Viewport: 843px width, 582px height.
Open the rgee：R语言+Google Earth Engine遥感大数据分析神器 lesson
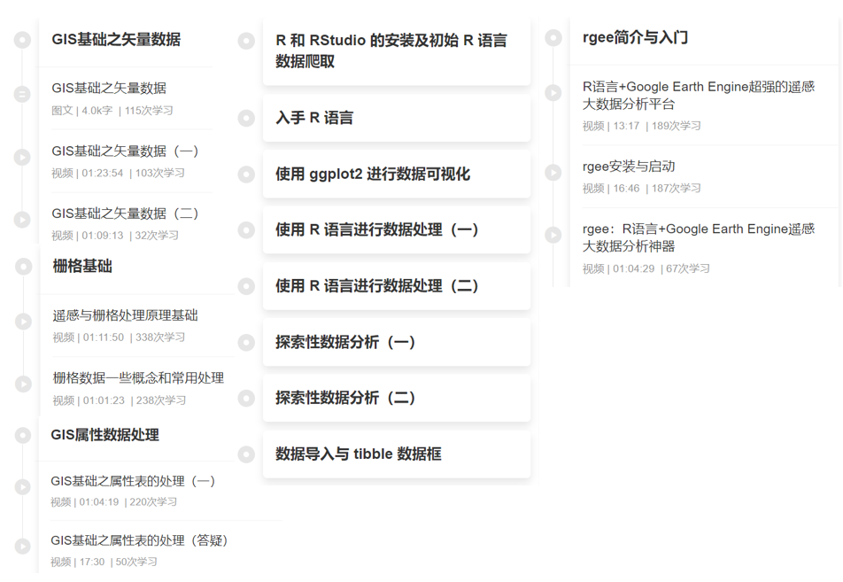[x=698, y=237]
